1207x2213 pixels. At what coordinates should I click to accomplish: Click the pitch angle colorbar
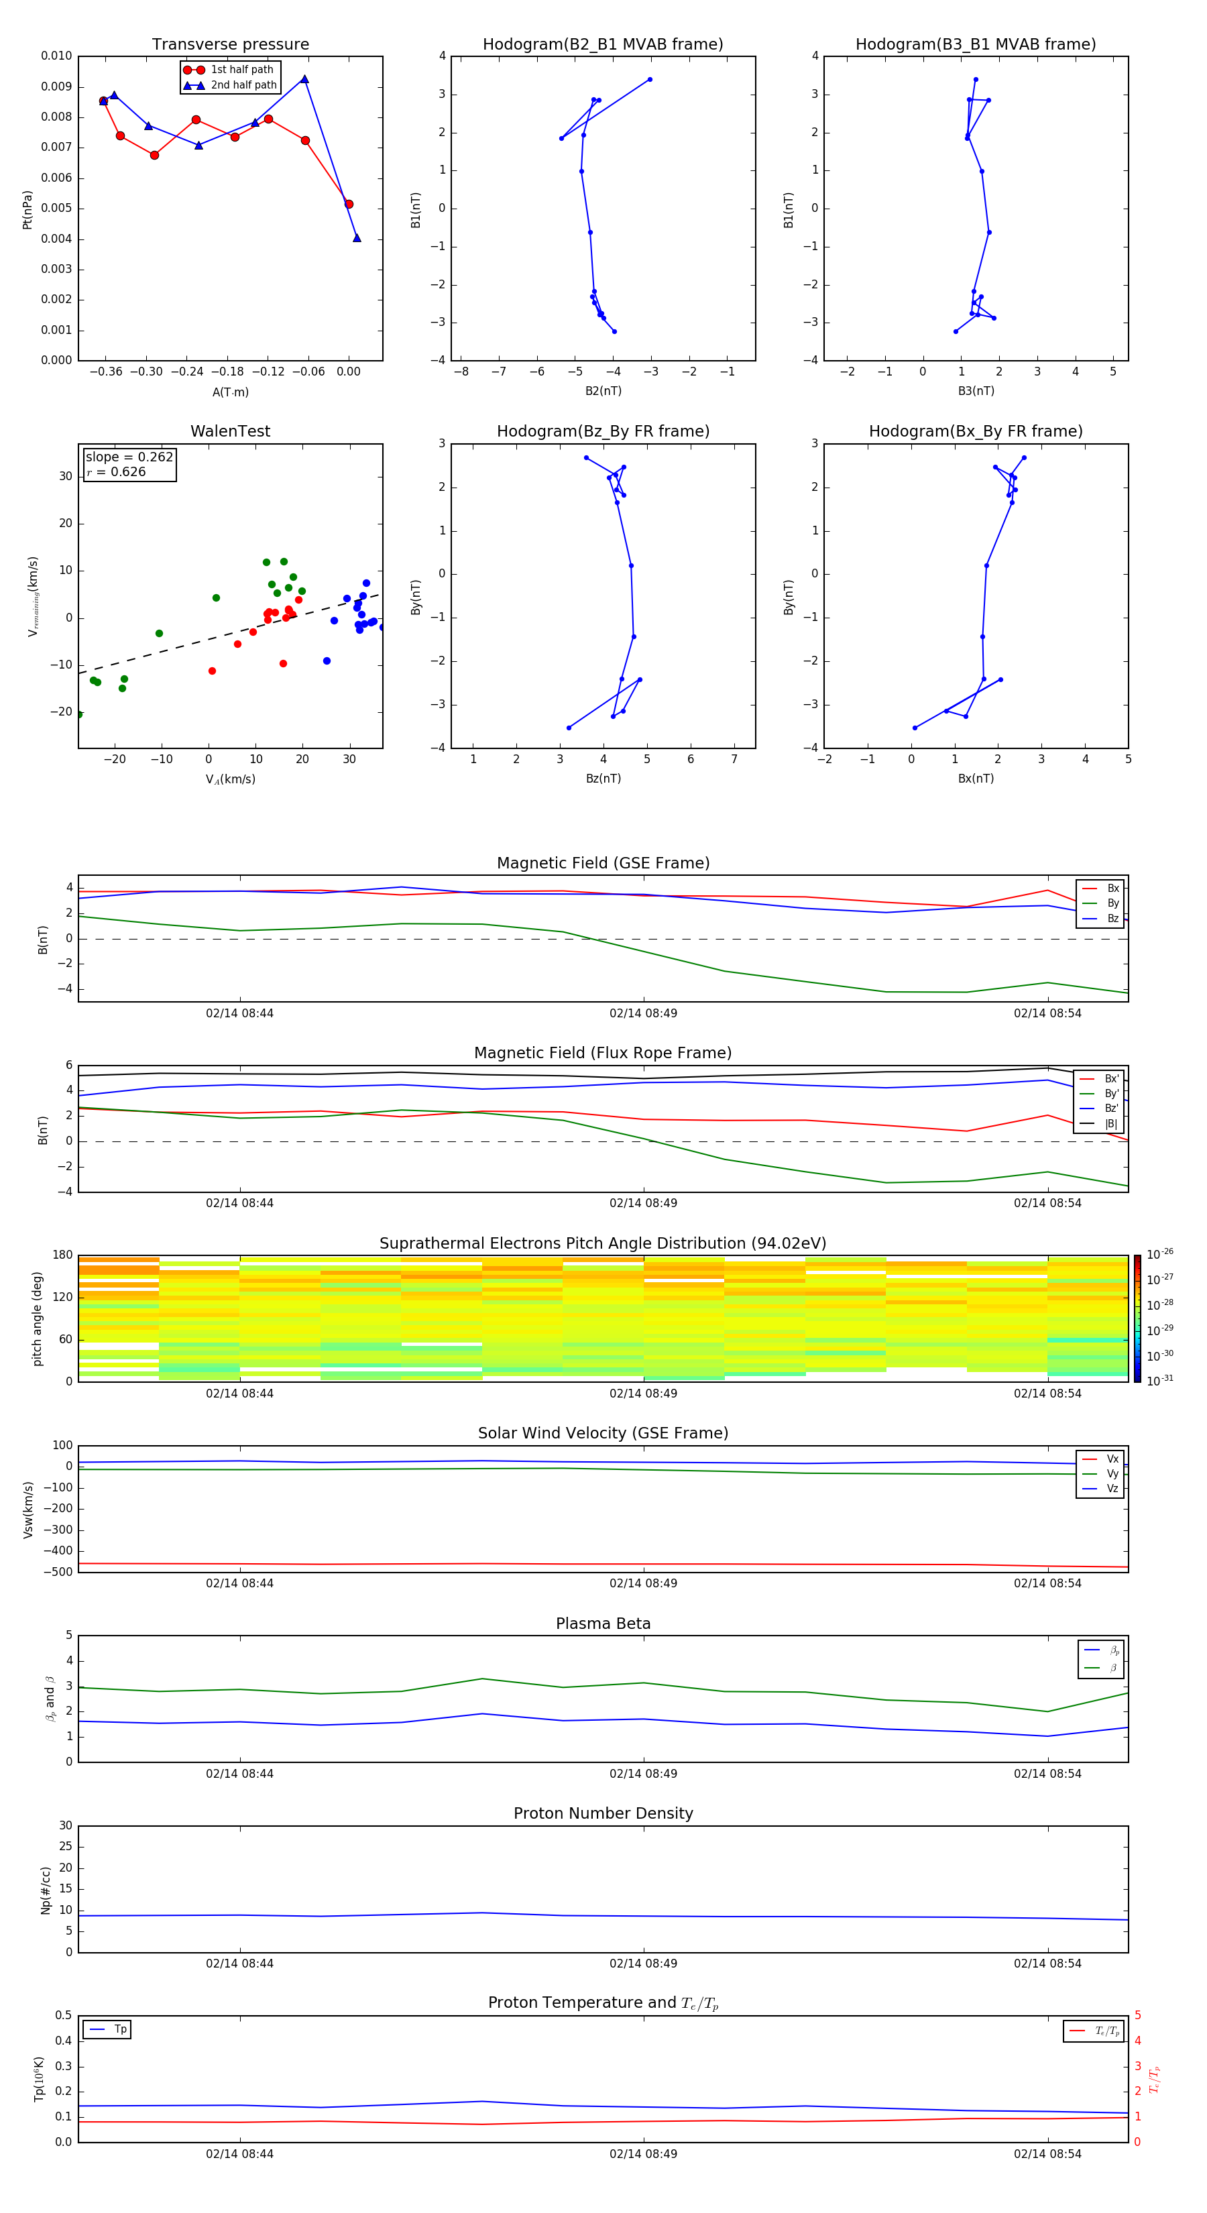(1137, 1318)
